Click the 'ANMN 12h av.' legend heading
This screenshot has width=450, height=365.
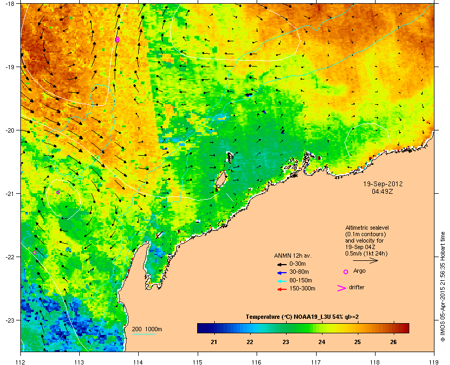coord(292,255)
